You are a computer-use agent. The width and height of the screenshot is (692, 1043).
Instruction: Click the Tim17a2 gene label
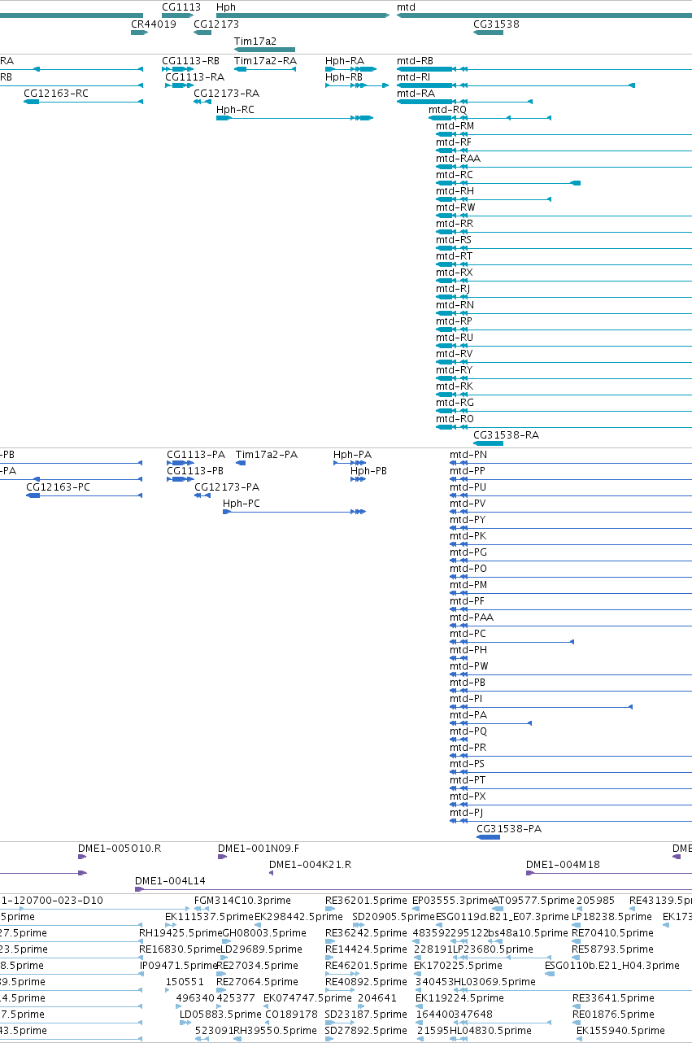tap(255, 41)
